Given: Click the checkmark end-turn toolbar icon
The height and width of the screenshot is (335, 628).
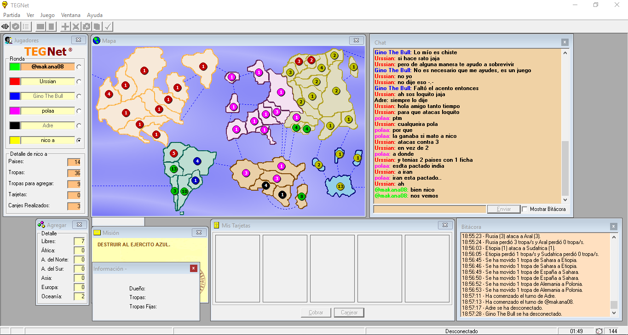Looking at the screenshot, I should 108,27.
